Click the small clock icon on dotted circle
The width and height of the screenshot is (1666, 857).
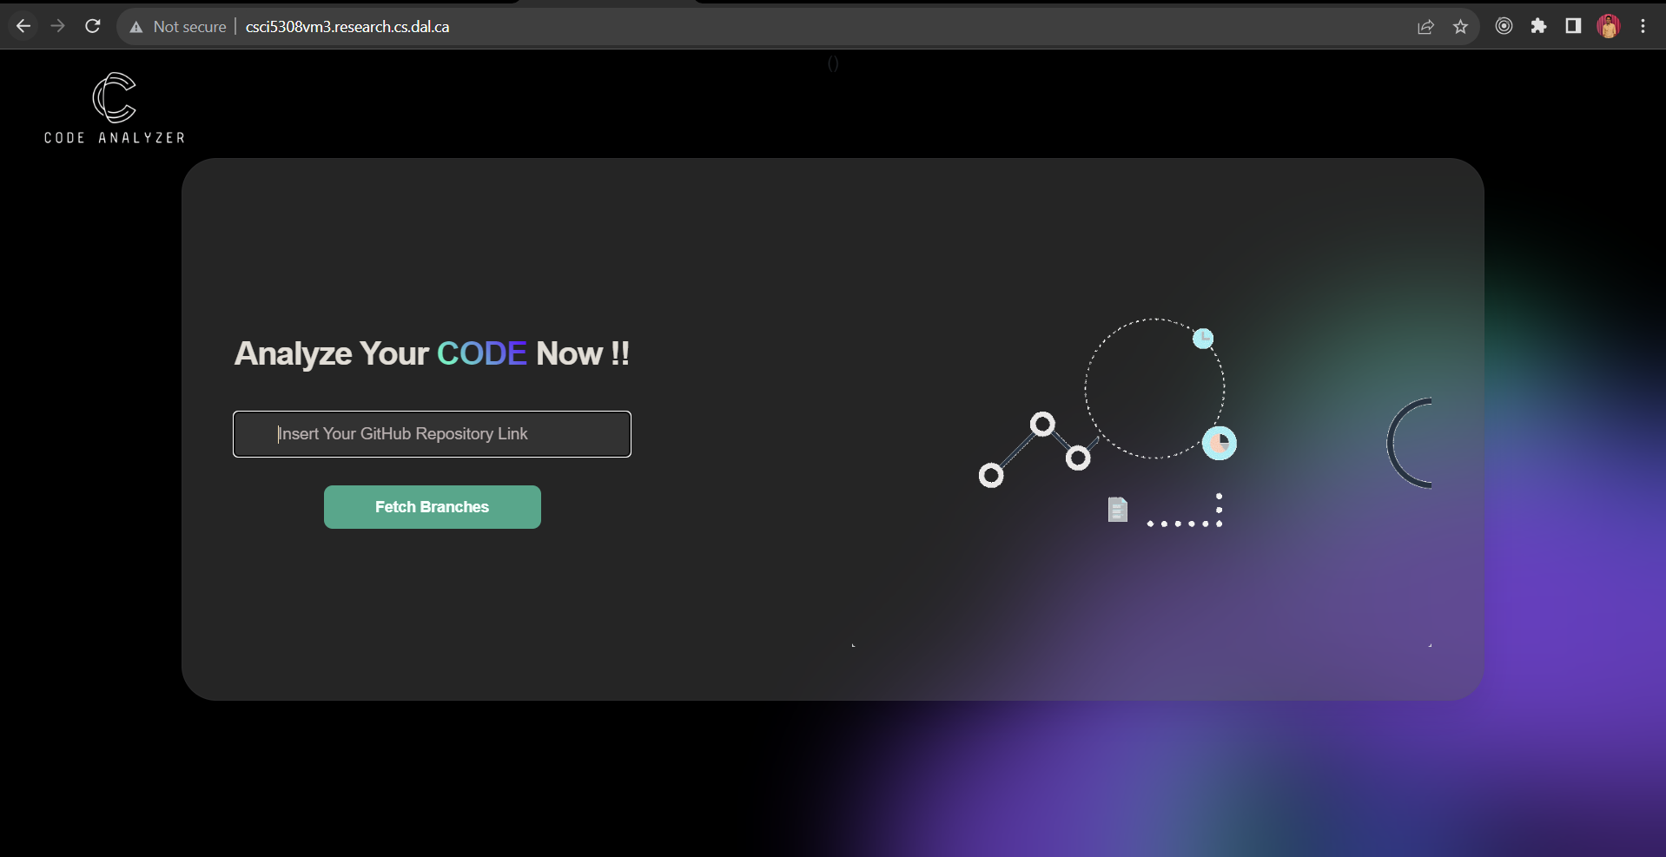1203,339
